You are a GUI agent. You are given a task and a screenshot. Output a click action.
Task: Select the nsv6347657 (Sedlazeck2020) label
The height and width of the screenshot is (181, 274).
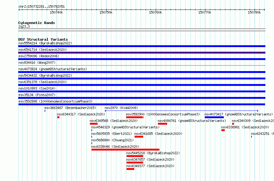click(150, 159)
